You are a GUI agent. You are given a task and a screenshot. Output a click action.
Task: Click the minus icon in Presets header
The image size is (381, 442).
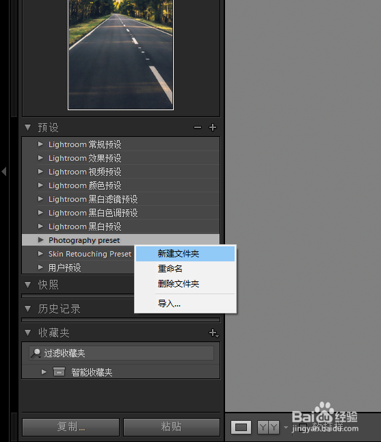(x=198, y=127)
